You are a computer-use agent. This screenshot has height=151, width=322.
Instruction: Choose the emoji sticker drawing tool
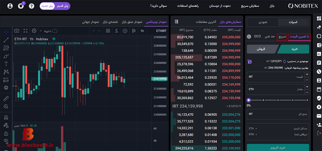coord(6,88)
